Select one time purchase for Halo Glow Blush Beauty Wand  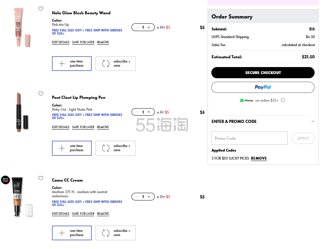72,64
